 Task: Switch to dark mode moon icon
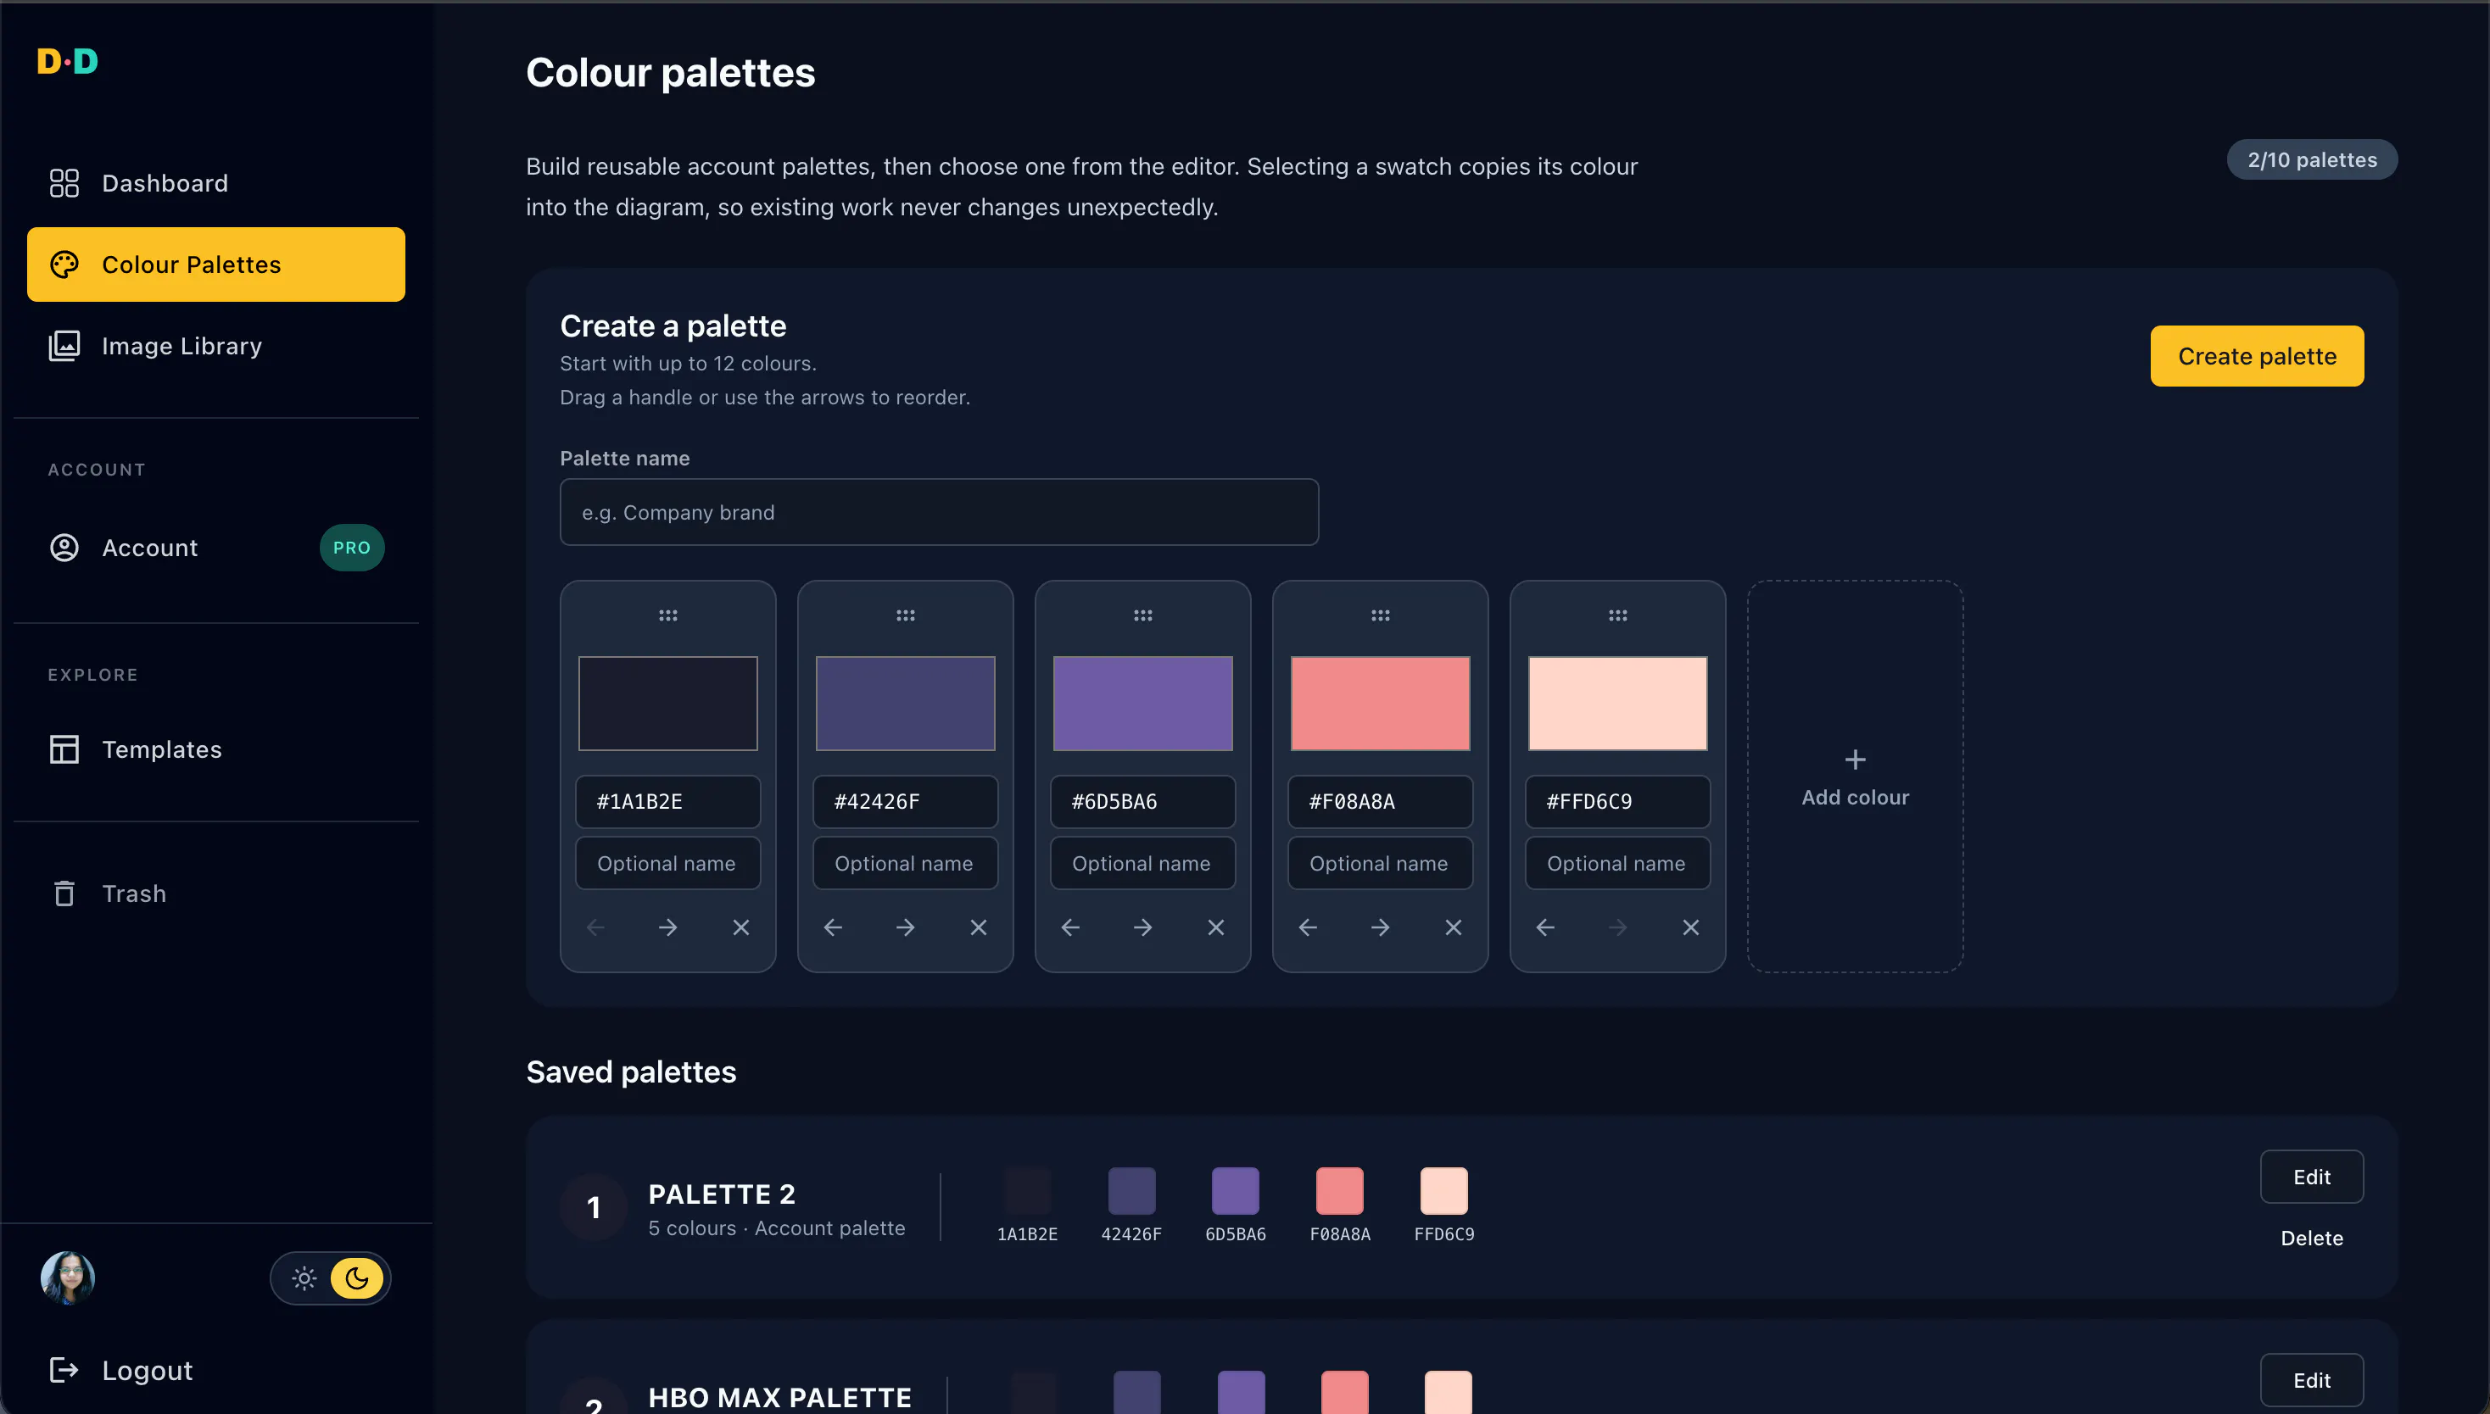tap(356, 1278)
